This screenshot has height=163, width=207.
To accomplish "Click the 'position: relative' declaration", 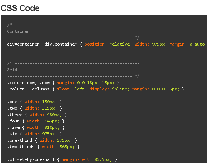I will [108, 44].
